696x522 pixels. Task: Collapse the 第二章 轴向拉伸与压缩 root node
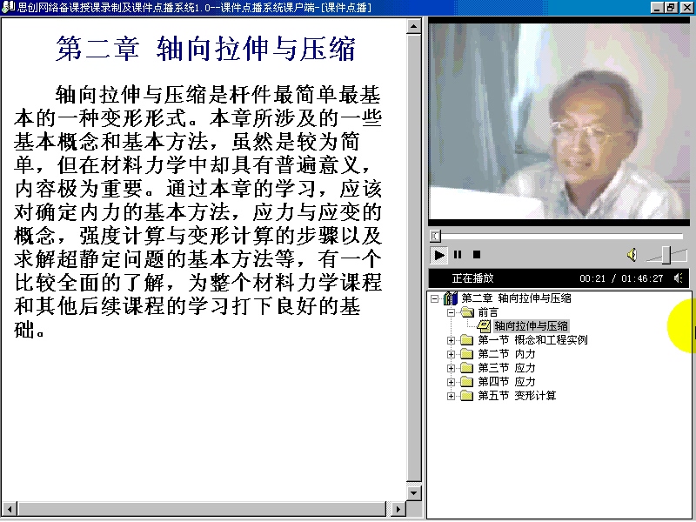point(434,298)
